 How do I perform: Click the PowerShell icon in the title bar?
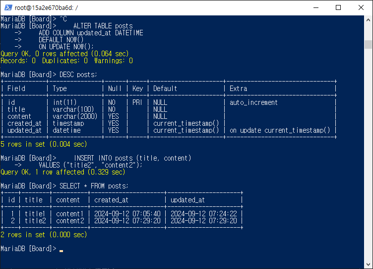coord(8,7)
